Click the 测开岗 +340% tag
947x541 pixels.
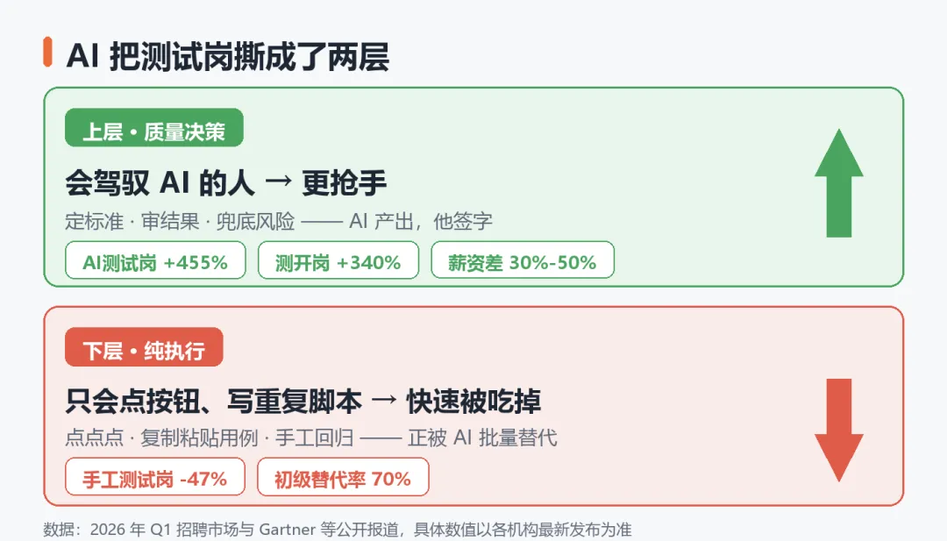pyautogui.click(x=338, y=260)
